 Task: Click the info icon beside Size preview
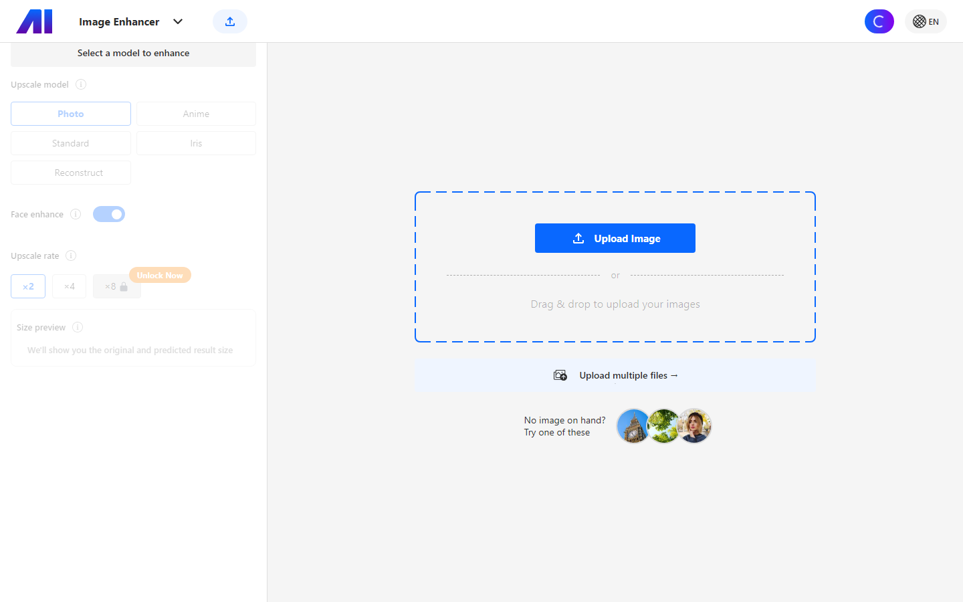click(78, 327)
